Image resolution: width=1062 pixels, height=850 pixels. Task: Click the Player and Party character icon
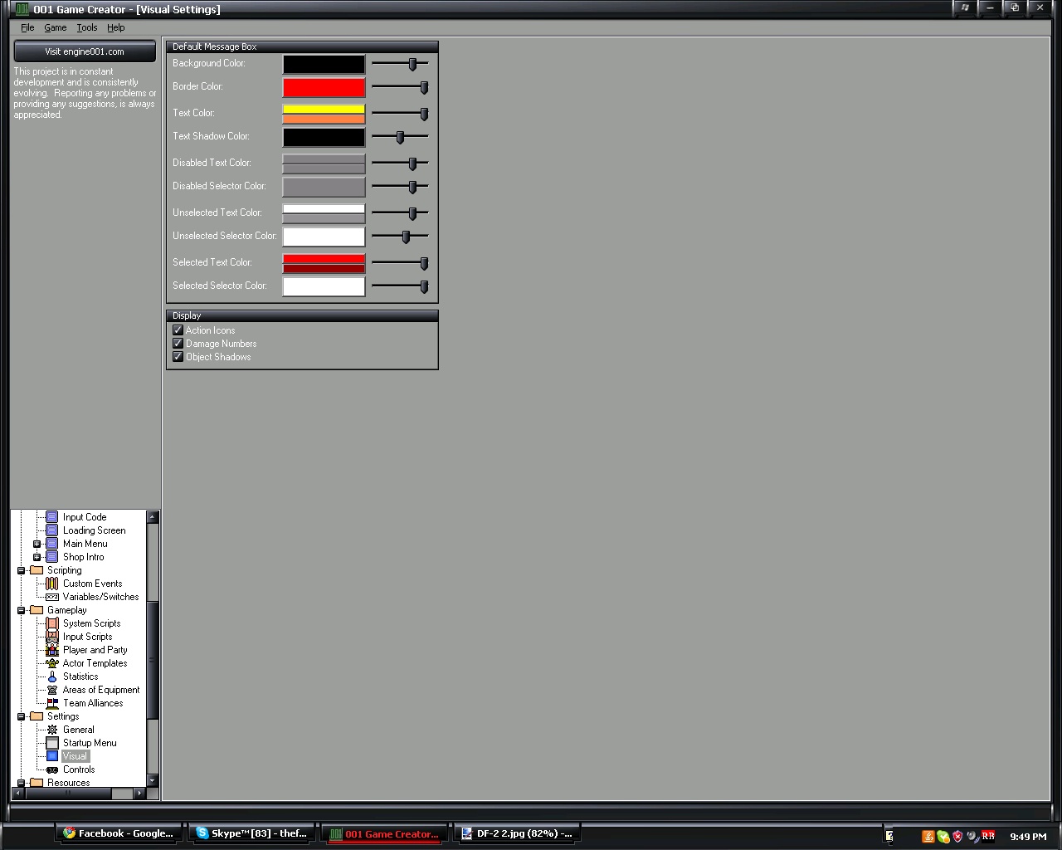click(52, 650)
